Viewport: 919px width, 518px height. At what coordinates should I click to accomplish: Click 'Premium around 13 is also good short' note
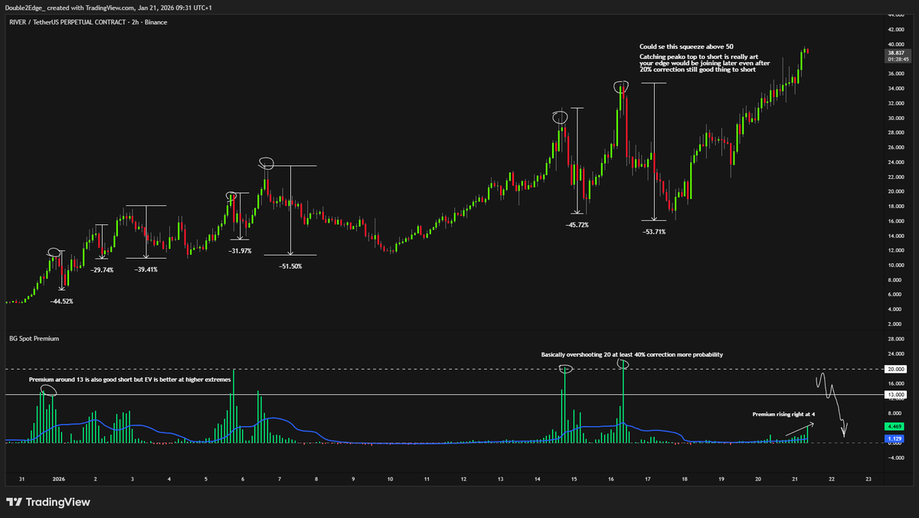129,380
